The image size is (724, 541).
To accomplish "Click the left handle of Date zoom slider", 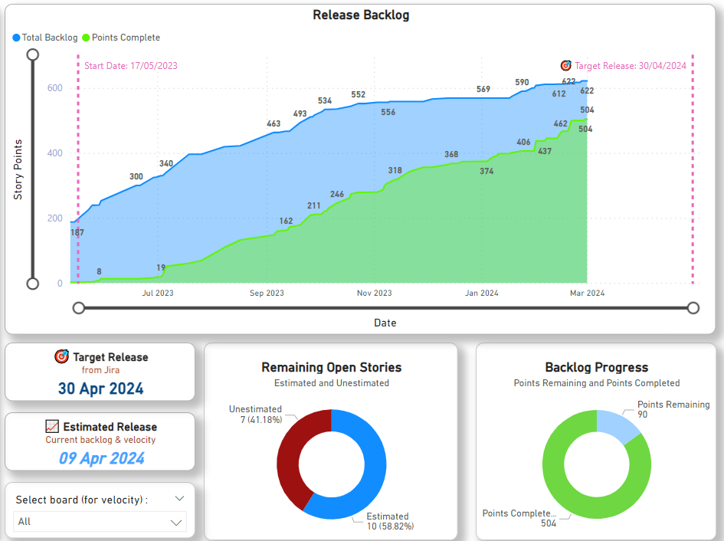I will click(79, 308).
